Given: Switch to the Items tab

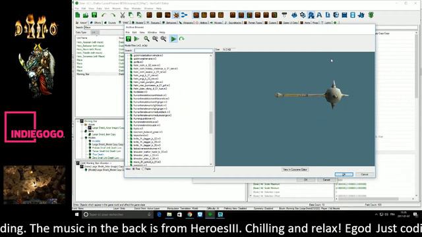Looking at the screenshot, I should click(305, 23).
